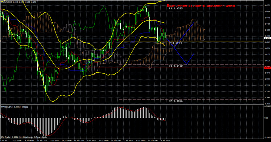Select the S1 1.4102 support label
The image size is (271, 142).
(x=176, y=66)
